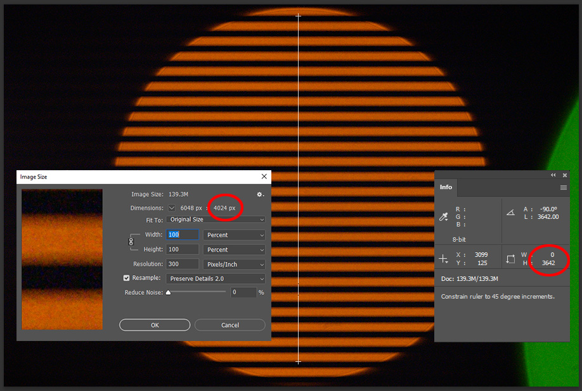Click the Cancel button

(230, 325)
